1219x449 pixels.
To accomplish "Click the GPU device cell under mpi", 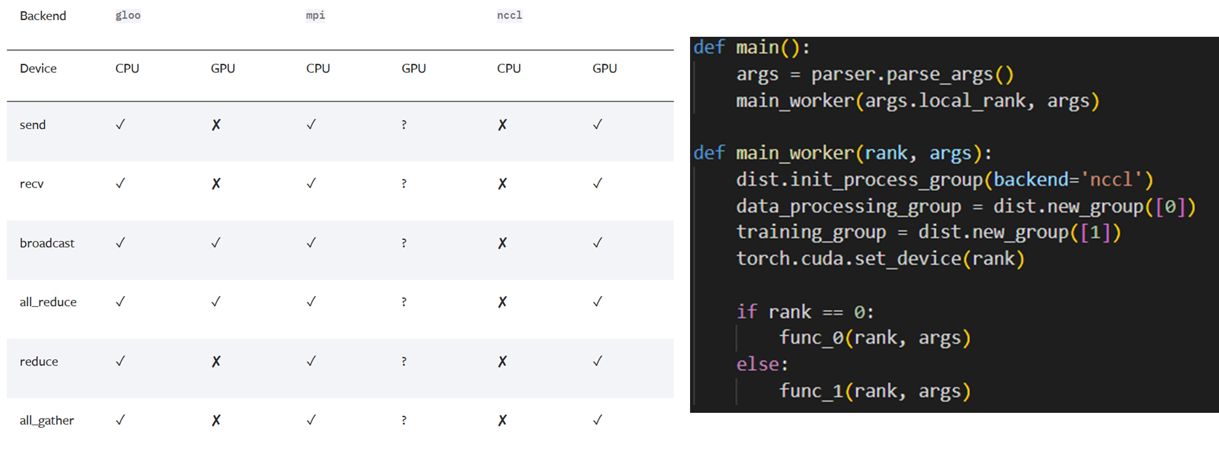I will 413,69.
